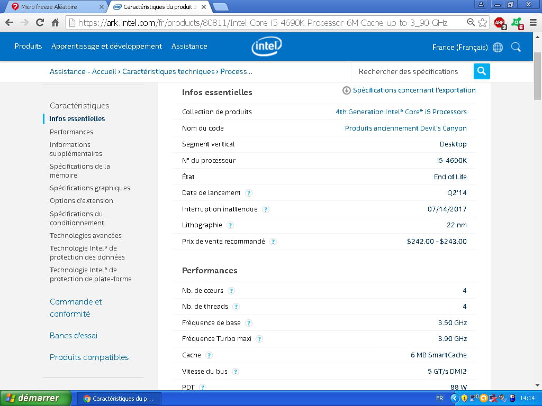542x406 pixels.
Task: Jump to Performances in sidebar
Action: coord(71,132)
